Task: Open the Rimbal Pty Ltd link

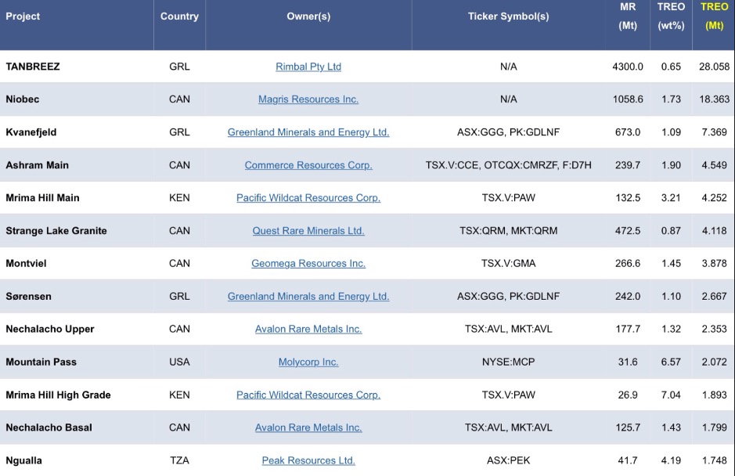Action: pyautogui.click(x=308, y=67)
